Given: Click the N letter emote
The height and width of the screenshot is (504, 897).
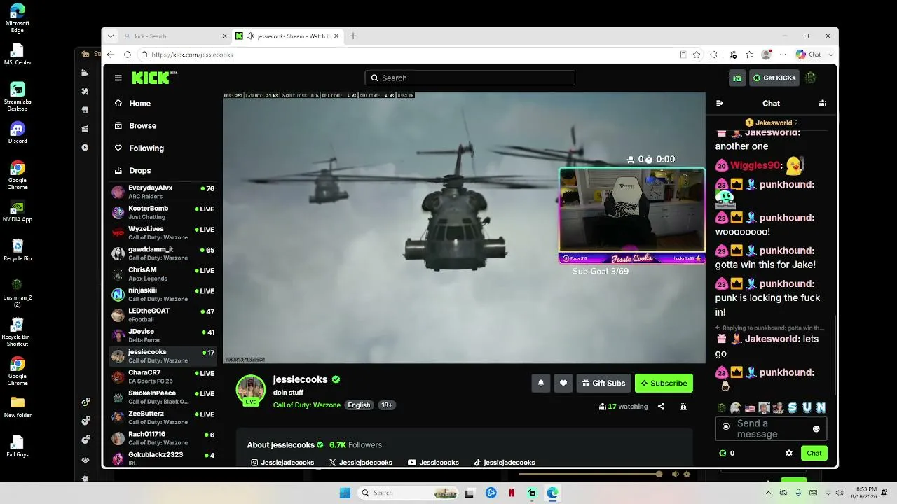Looking at the screenshot, I should click(x=821, y=407).
